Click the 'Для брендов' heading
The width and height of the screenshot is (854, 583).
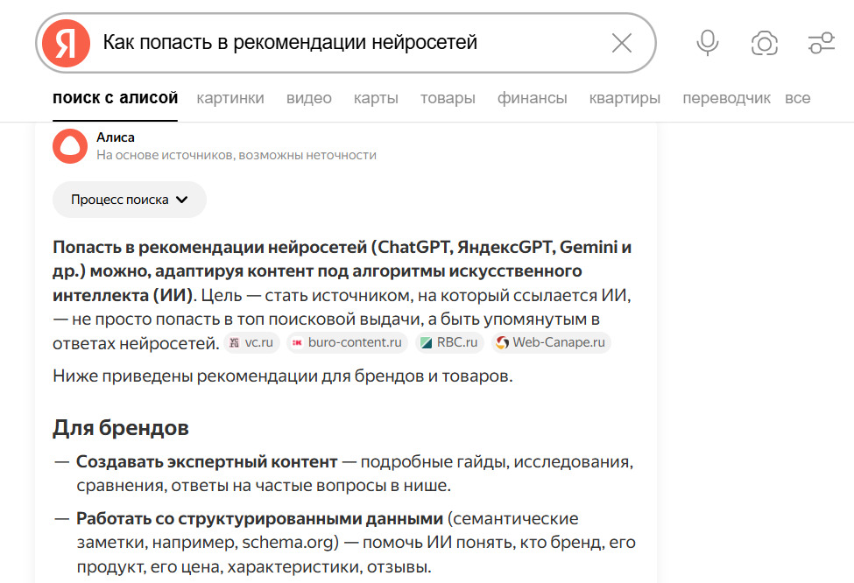pyautogui.click(x=121, y=428)
